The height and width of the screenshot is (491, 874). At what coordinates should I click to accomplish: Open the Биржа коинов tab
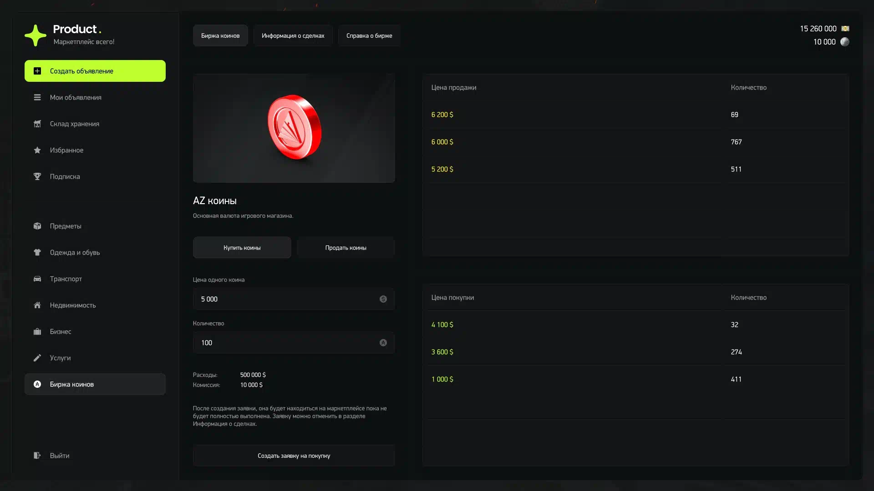pos(220,35)
